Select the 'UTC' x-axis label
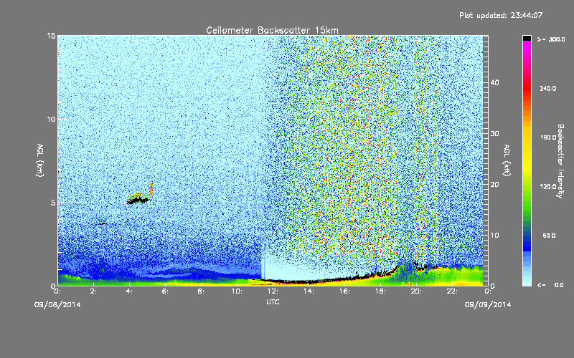This screenshot has width=574, height=358. click(273, 301)
